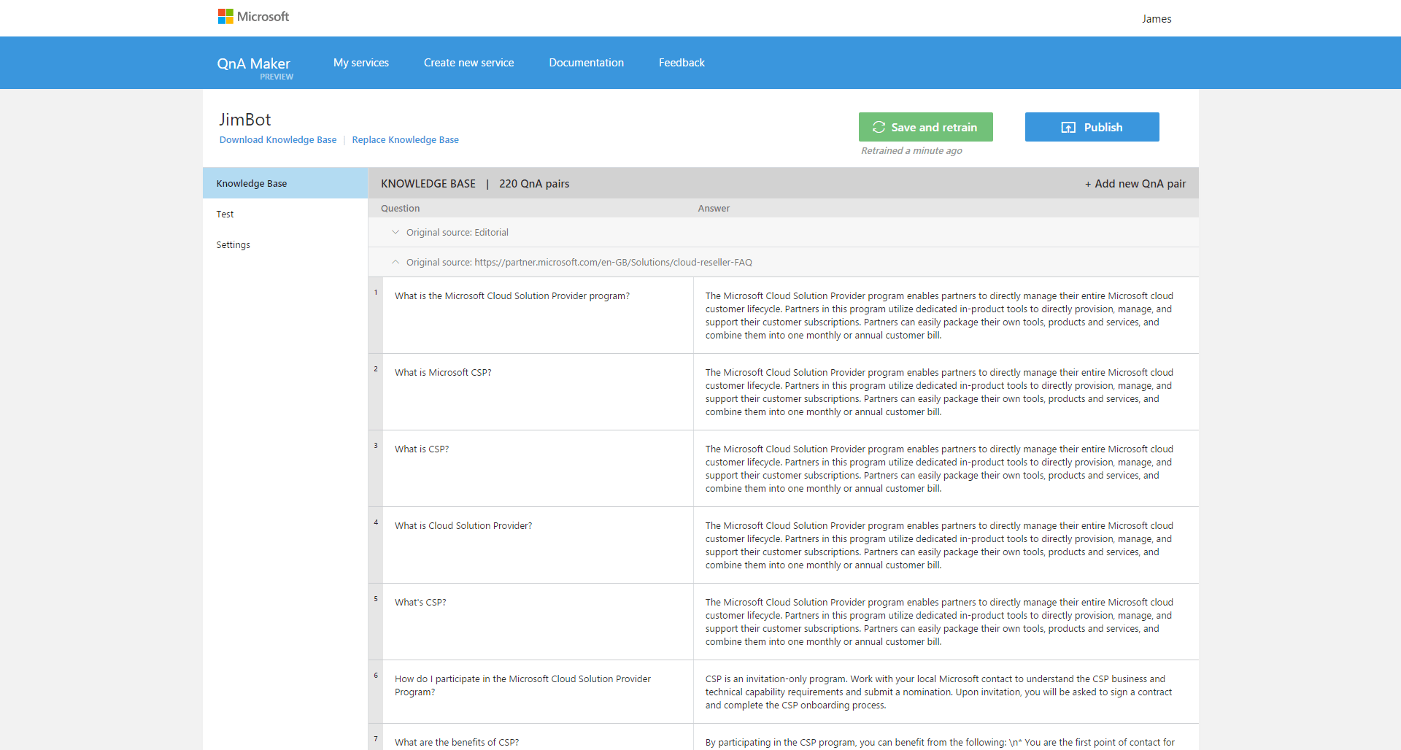
Task: Edit question 'What are the benefits of CSP?'
Action: click(538, 738)
